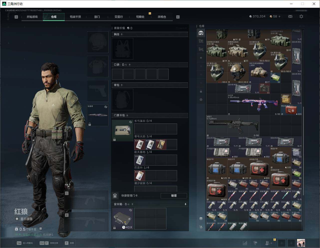Click primary weapon slot 1
Image resolution: width=320 pixels, height=248 pixels.
pos(86,200)
